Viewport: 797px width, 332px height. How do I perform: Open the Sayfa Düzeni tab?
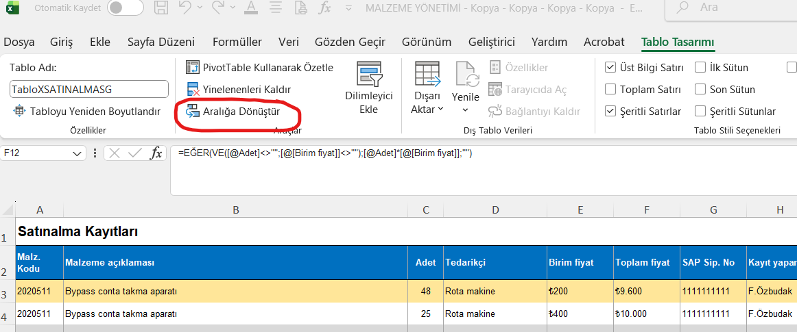click(161, 42)
